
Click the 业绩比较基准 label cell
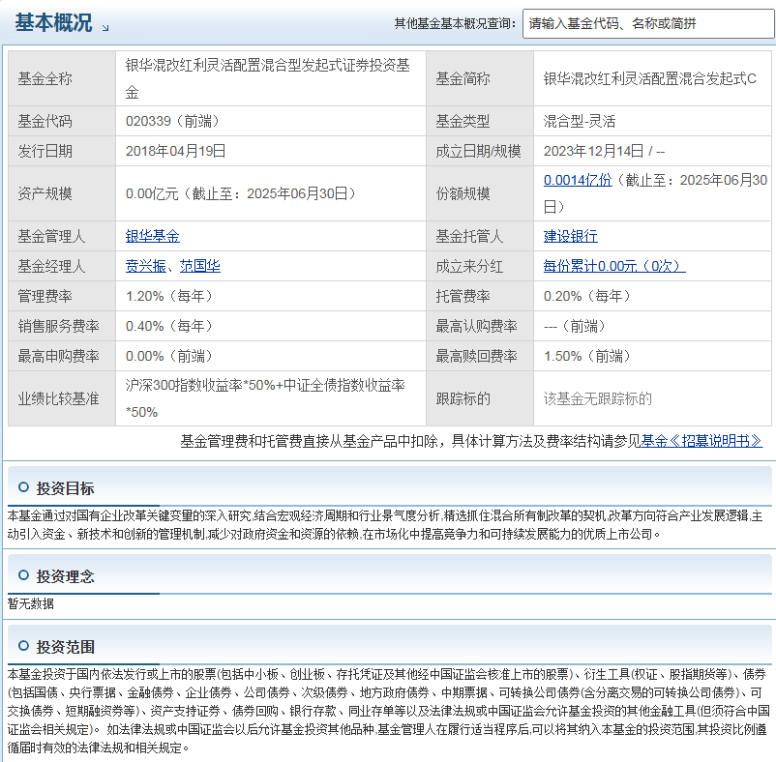click(62, 398)
